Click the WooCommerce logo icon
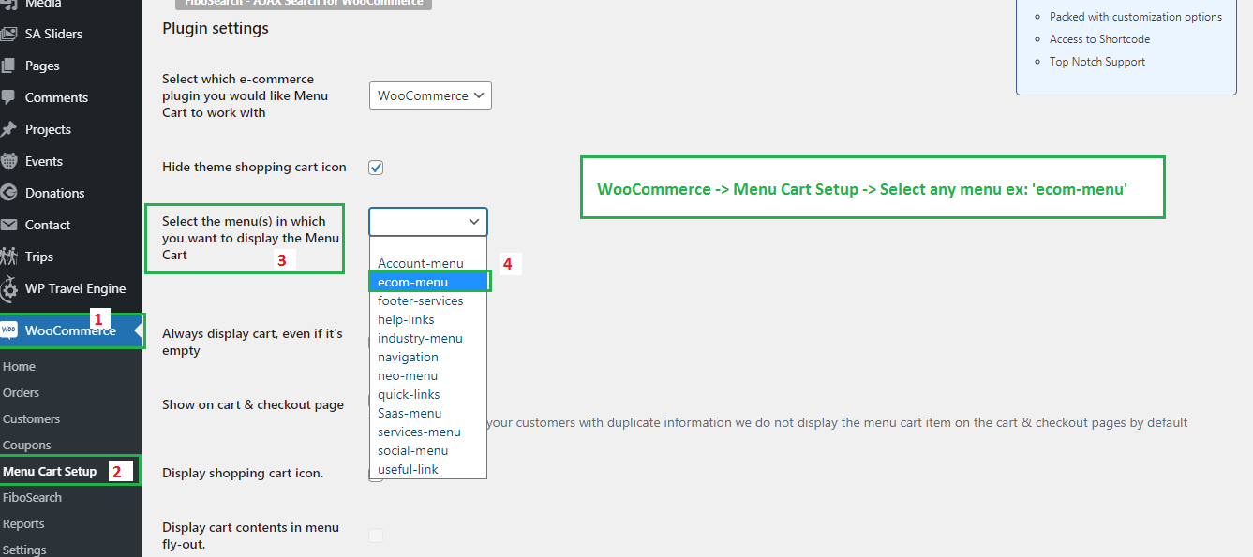The height and width of the screenshot is (557, 1253). pyautogui.click(x=8, y=330)
